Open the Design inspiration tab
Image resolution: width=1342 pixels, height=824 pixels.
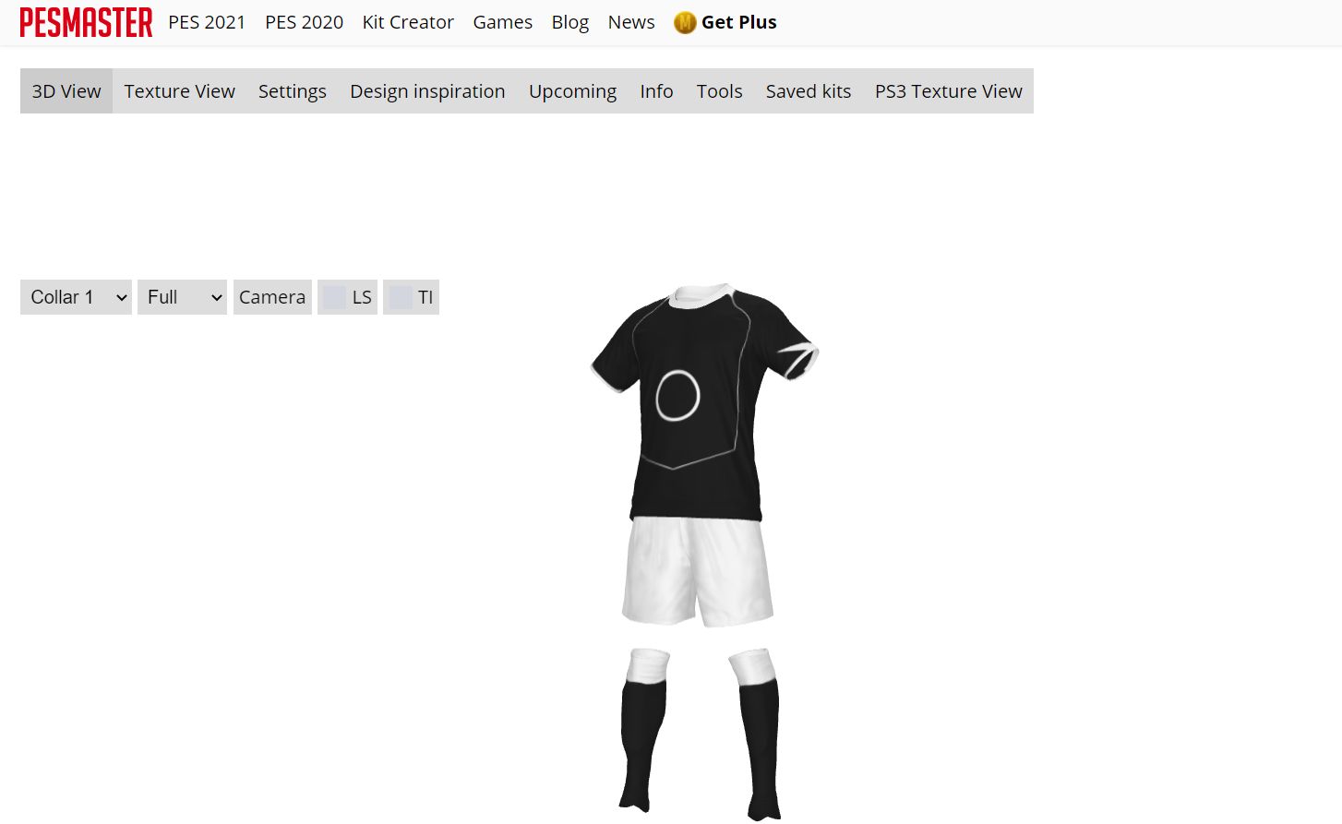427,91
